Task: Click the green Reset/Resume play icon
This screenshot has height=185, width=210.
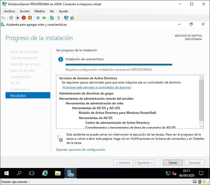Action: [x=44, y=18]
